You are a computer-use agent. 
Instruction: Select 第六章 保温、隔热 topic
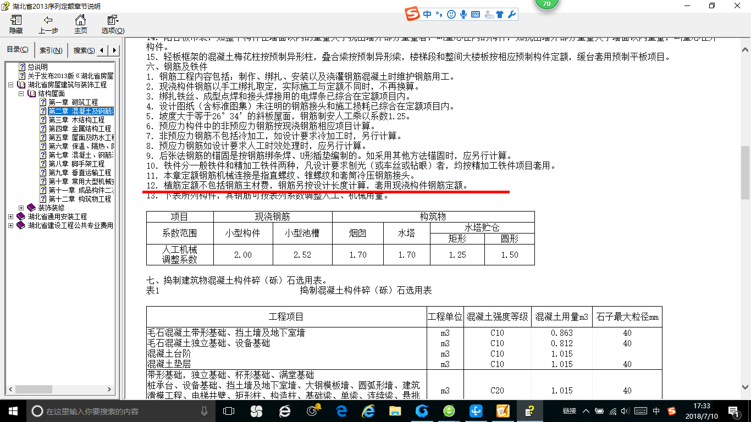tap(81, 146)
